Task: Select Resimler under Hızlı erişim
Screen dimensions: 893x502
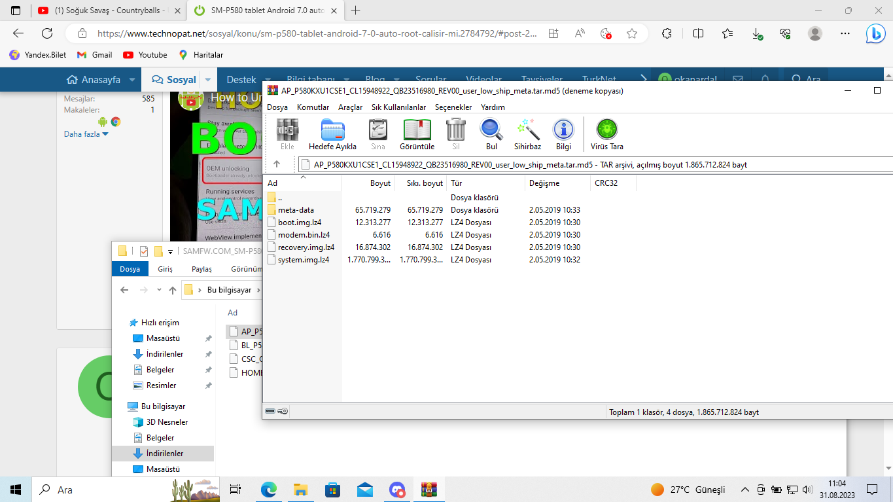Action: pyautogui.click(x=161, y=385)
